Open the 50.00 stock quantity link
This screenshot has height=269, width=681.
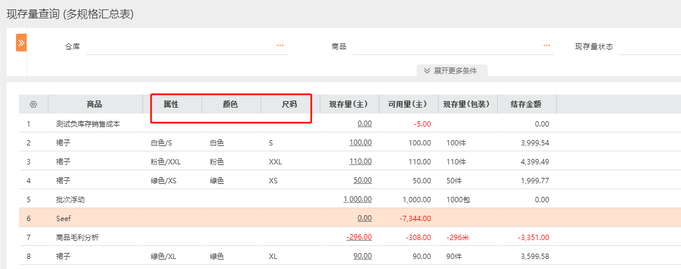[x=362, y=180]
